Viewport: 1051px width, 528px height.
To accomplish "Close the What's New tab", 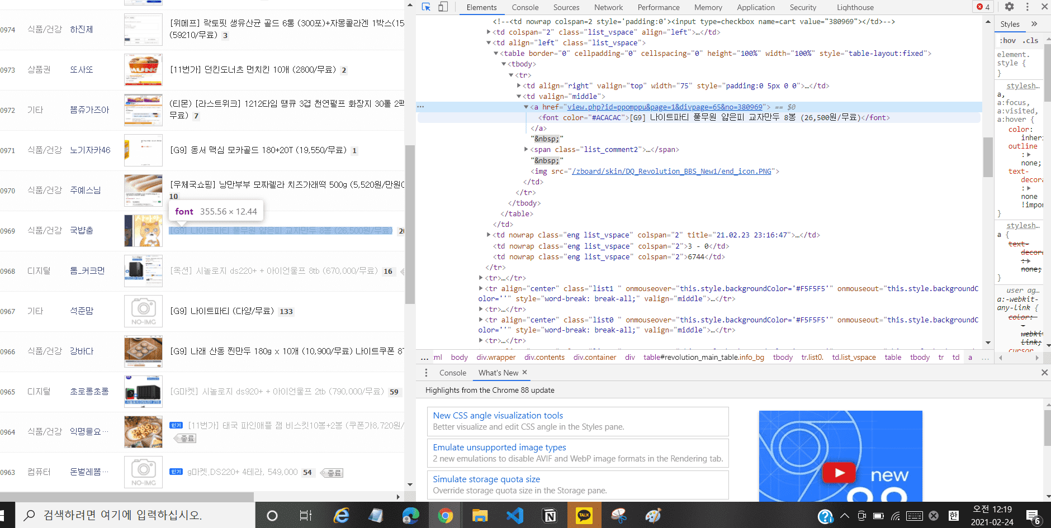I will [524, 372].
